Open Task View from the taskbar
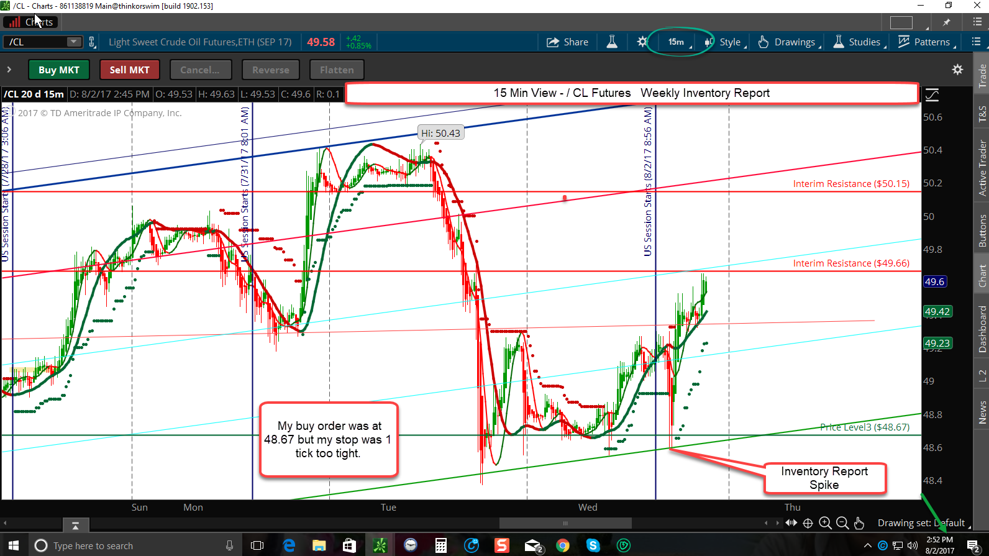The image size is (989, 556). (257, 545)
